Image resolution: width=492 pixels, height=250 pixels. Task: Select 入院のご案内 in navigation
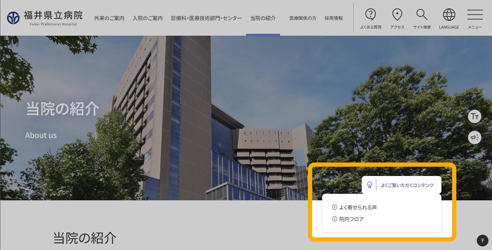147,18
